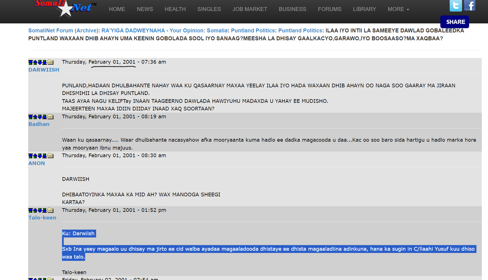Open the first Puntland Politics breadcrumb

coord(253,31)
